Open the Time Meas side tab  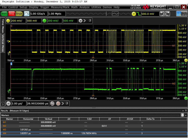coord(3,26)
